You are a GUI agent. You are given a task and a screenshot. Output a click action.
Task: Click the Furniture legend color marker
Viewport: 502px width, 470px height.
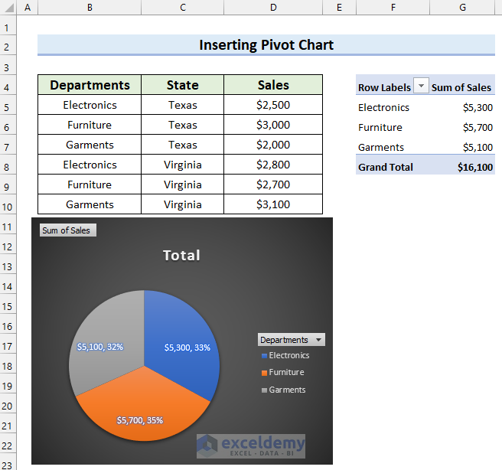(264, 373)
